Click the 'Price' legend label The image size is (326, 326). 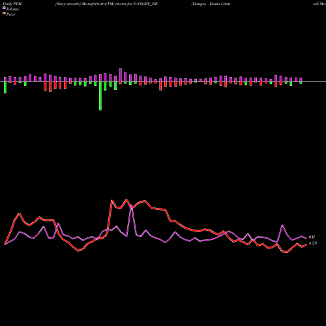tap(10, 14)
